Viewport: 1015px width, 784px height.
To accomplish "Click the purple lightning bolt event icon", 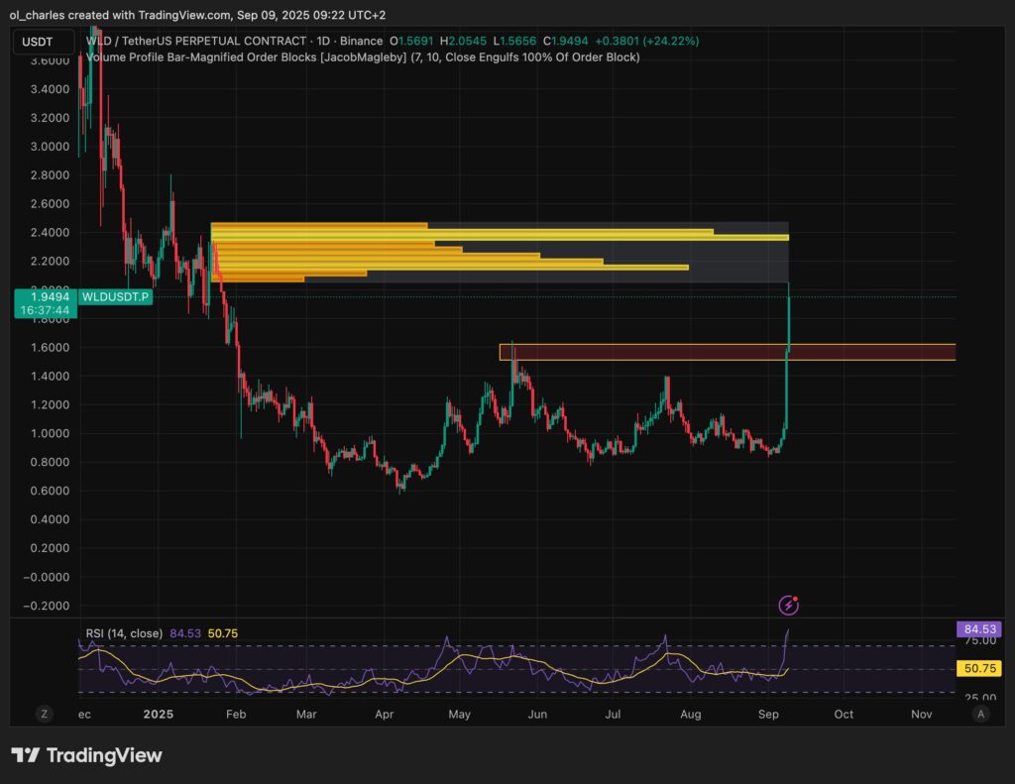I will pyautogui.click(x=789, y=604).
